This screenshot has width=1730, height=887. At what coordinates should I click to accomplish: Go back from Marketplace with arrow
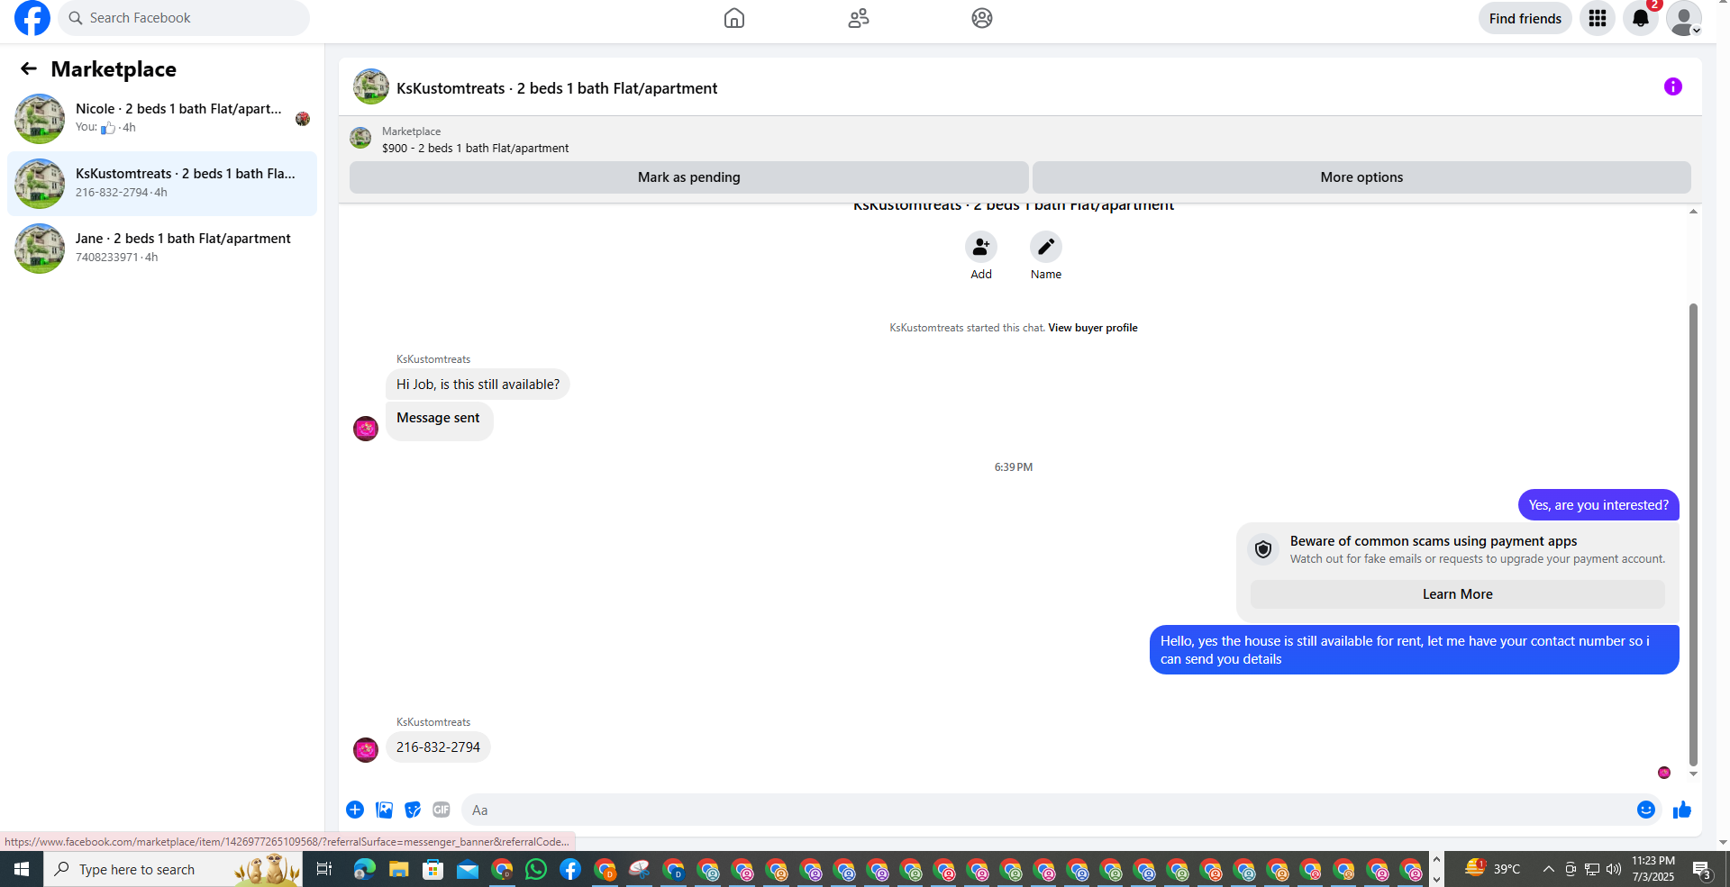coord(29,68)
